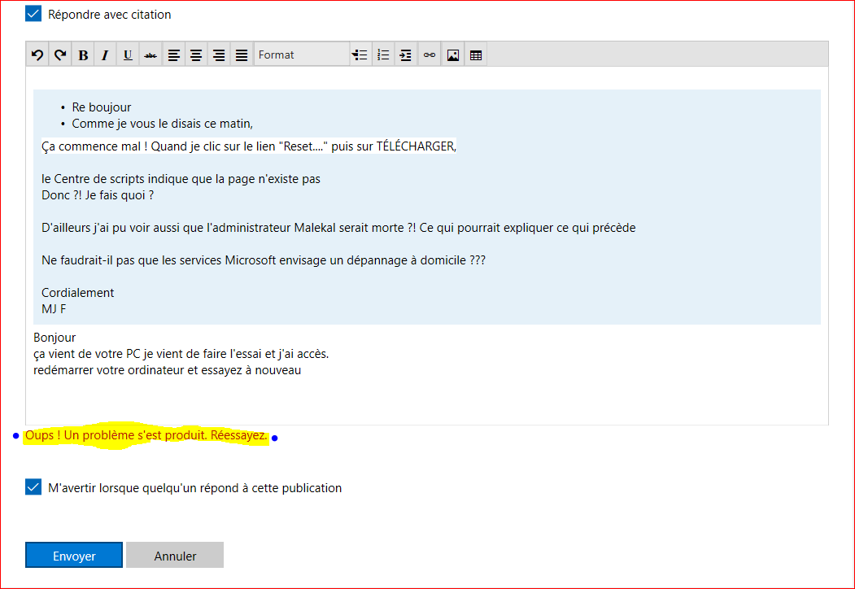Click on 'Re boujour' bullet line
This screenshot has height=589, width=855.
[x=102, y=107]
